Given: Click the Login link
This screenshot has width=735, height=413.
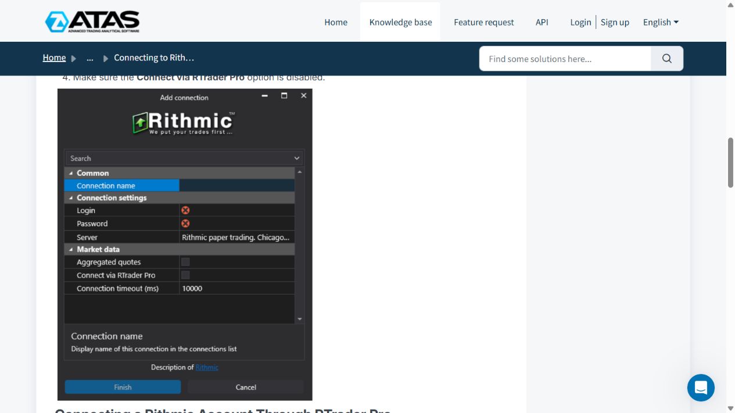Looking at the screenshot, I should [x=580, y=22].
